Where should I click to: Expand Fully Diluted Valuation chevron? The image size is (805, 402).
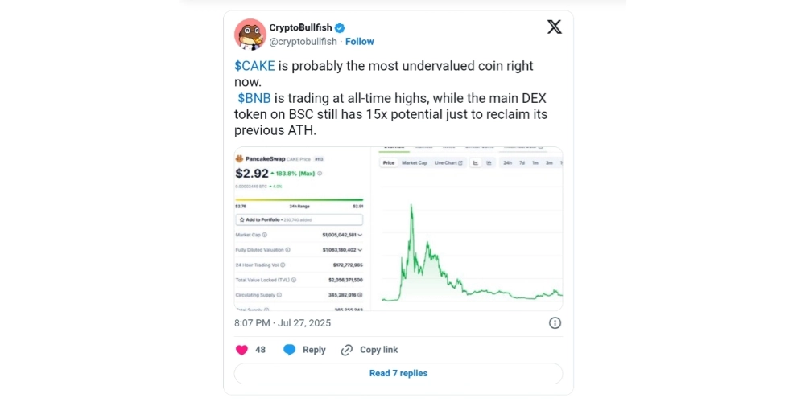point(360,250)
